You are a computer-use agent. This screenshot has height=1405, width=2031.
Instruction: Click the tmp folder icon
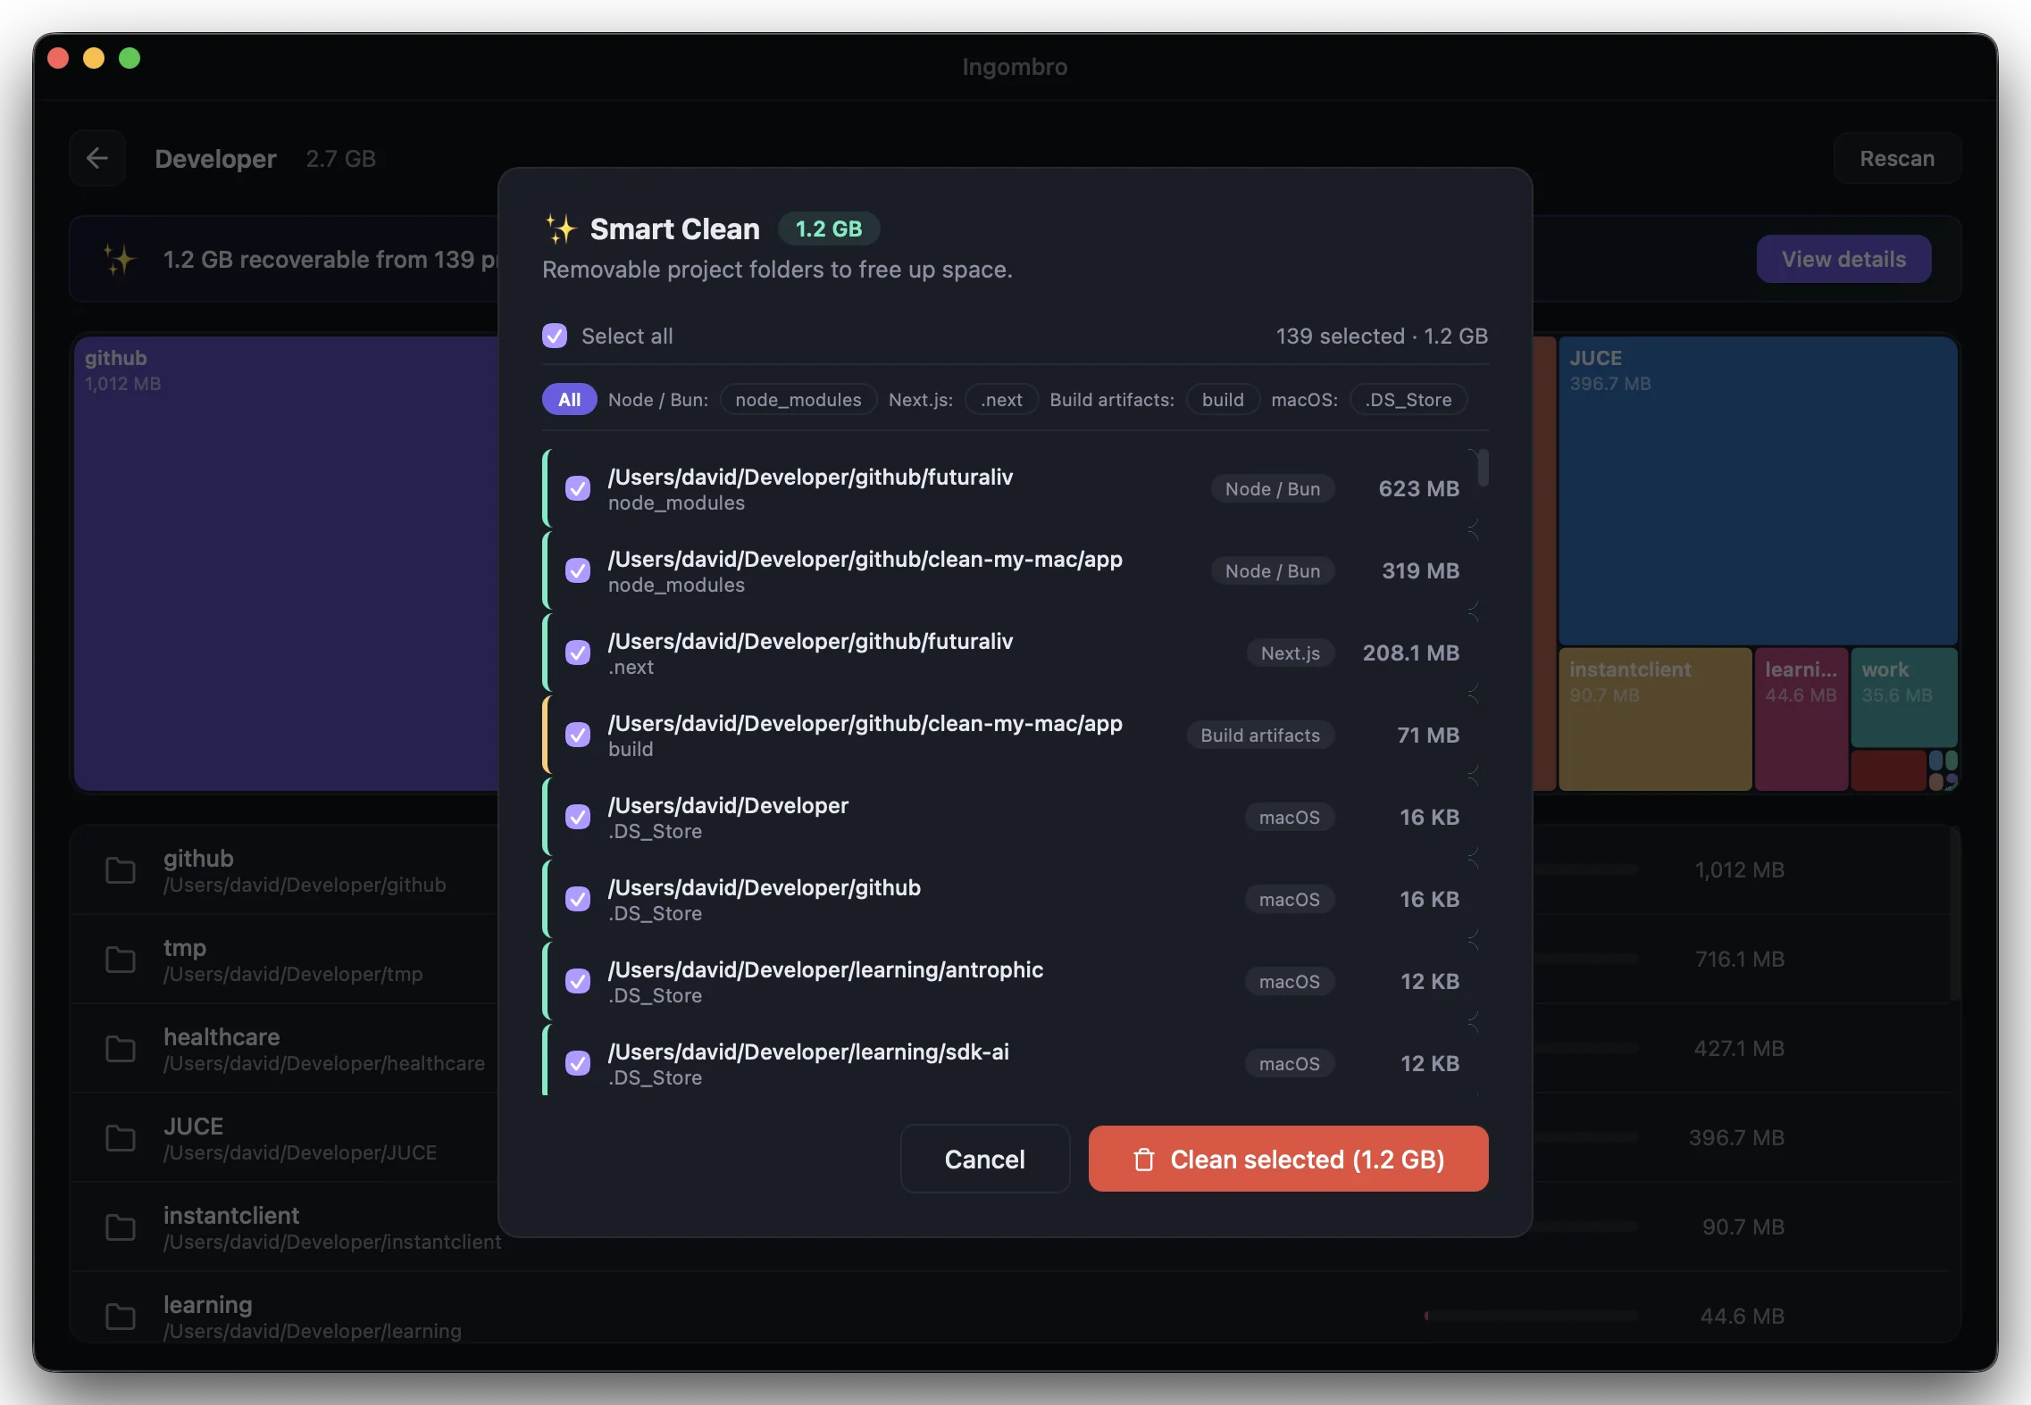[x=121, y=960]
